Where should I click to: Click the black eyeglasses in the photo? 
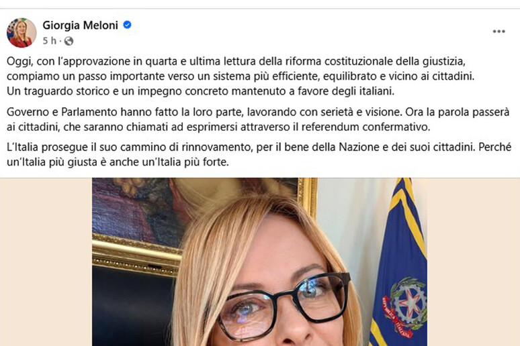tap(285, 305)
